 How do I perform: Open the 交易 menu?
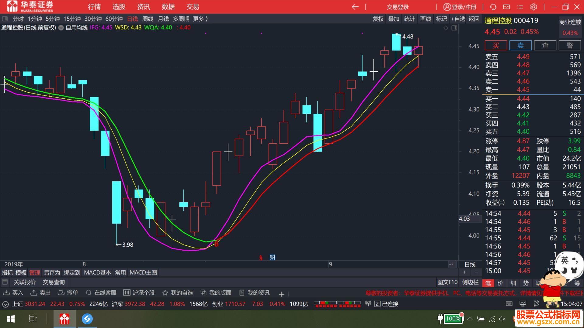193,7
